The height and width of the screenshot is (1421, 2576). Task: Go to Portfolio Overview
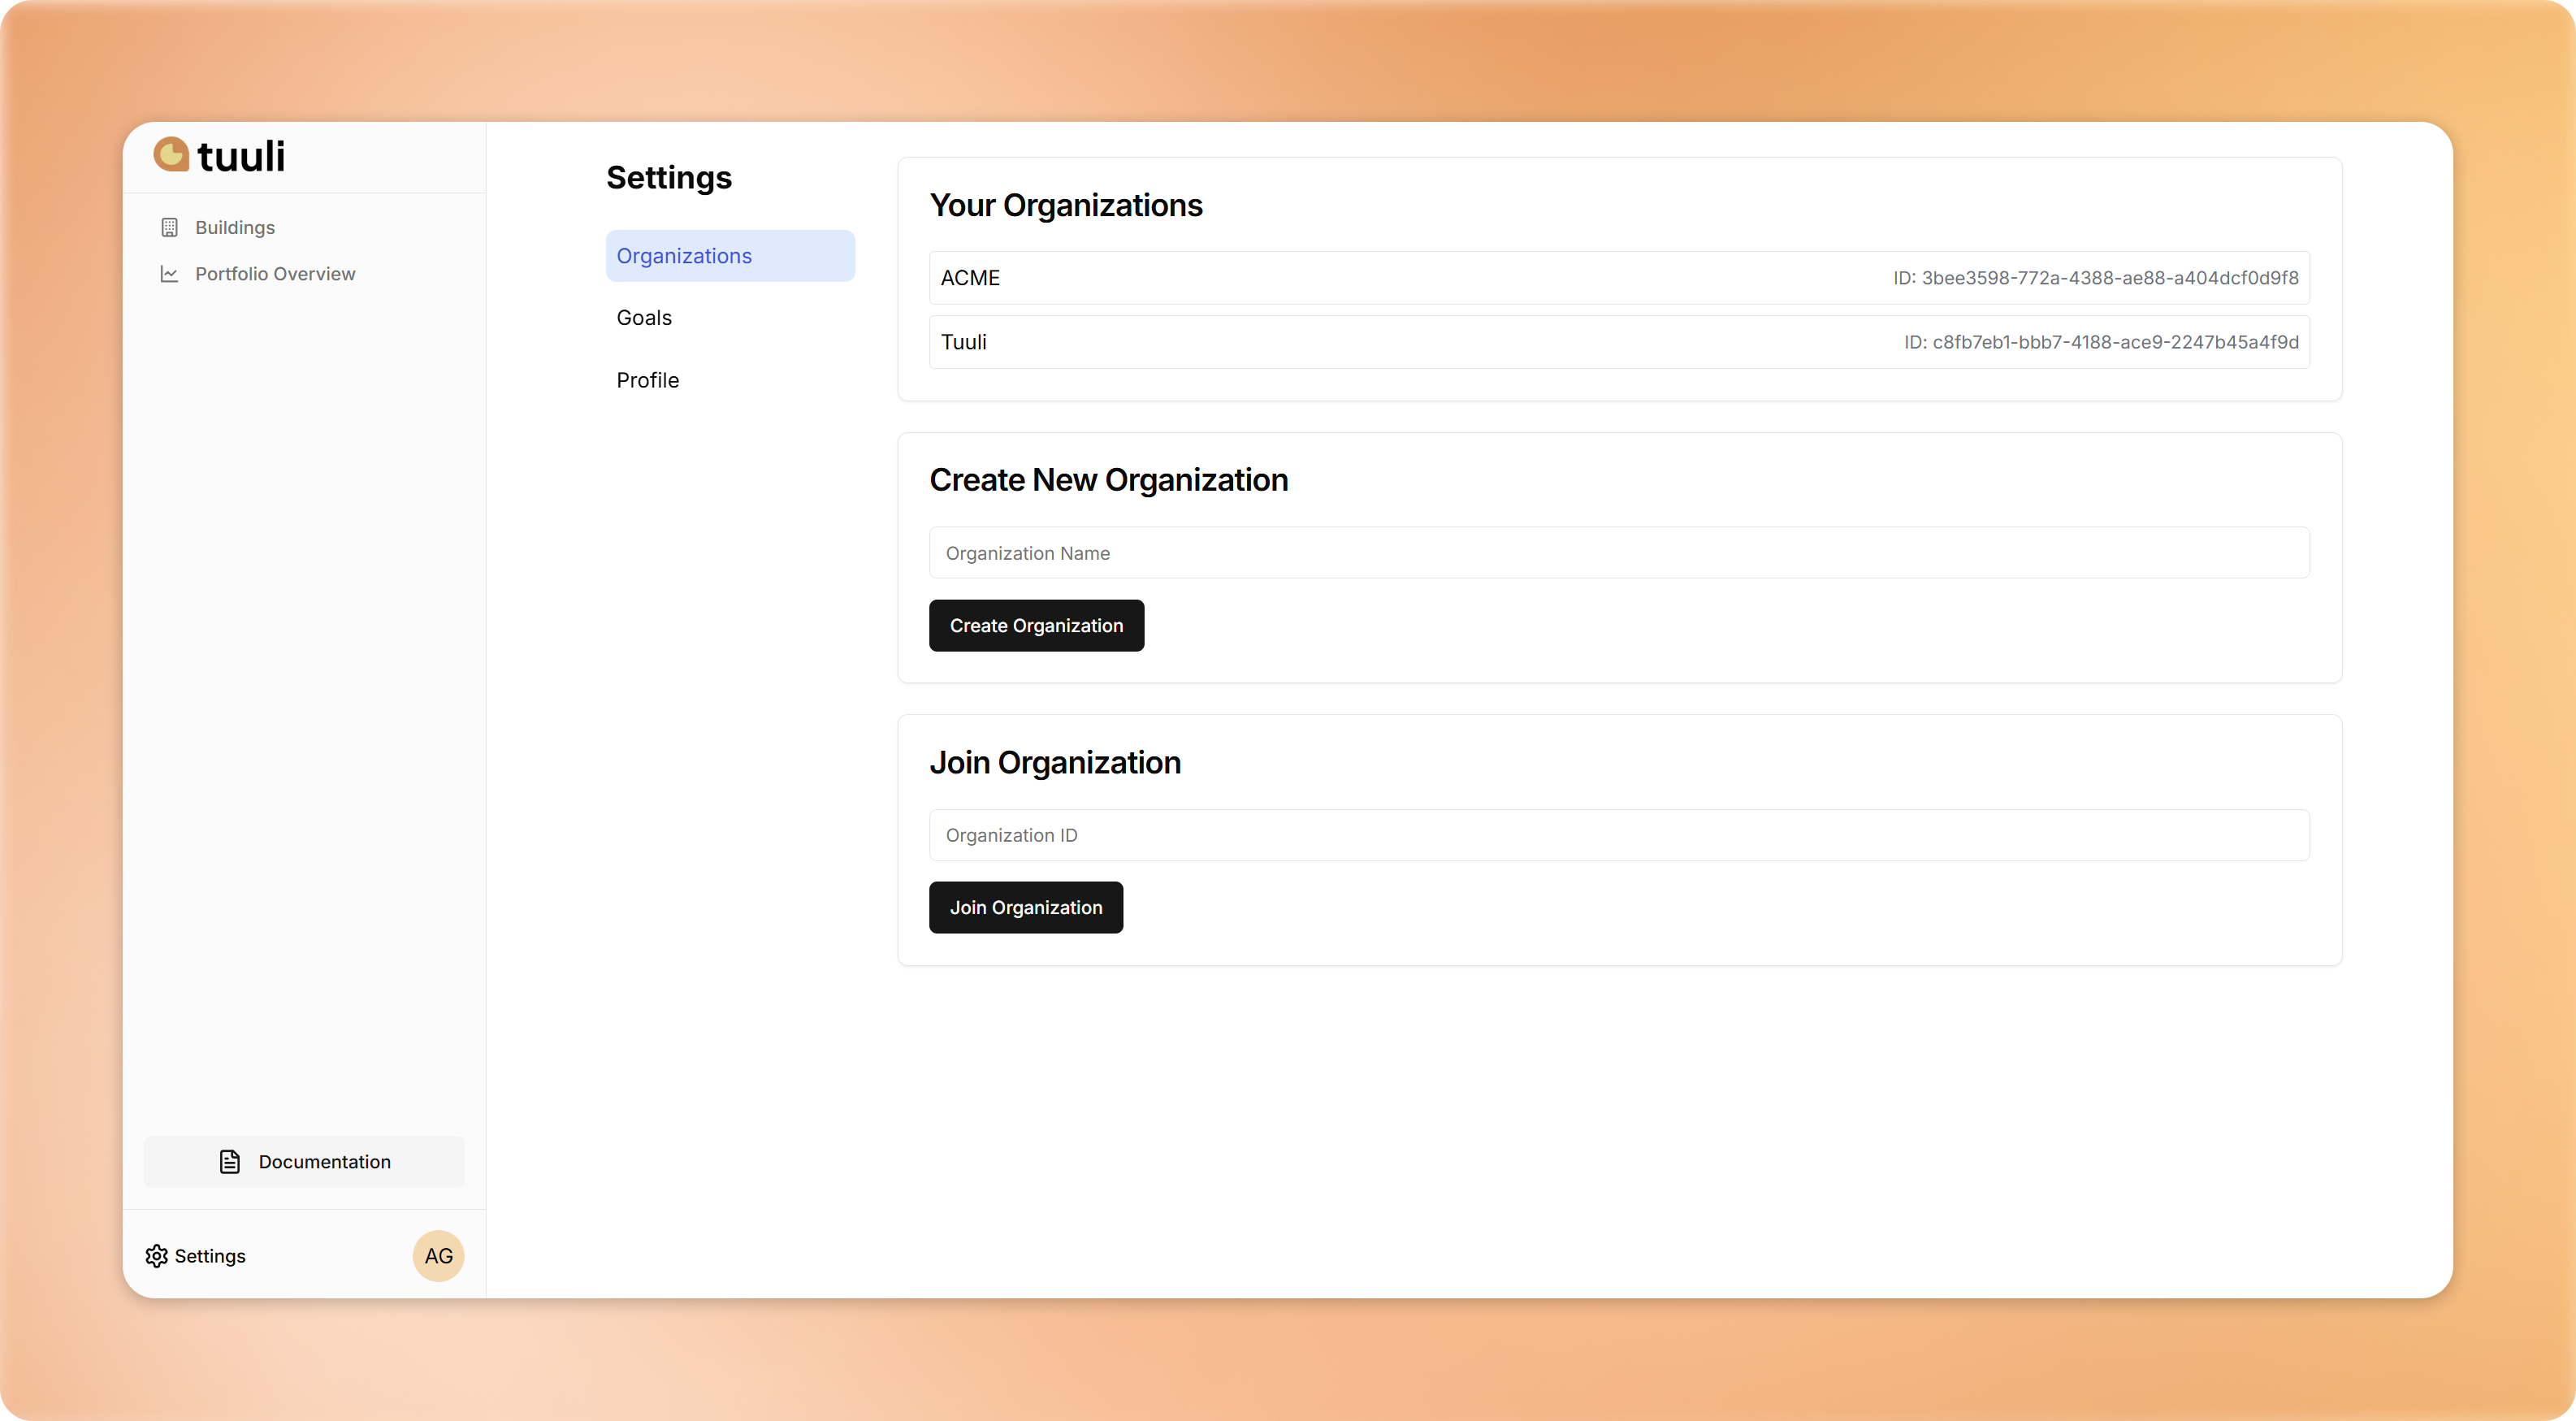click(275, 274)
